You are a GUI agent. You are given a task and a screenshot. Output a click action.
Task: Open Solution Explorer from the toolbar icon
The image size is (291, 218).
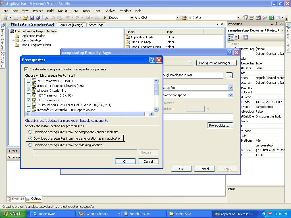click(245, 18)
